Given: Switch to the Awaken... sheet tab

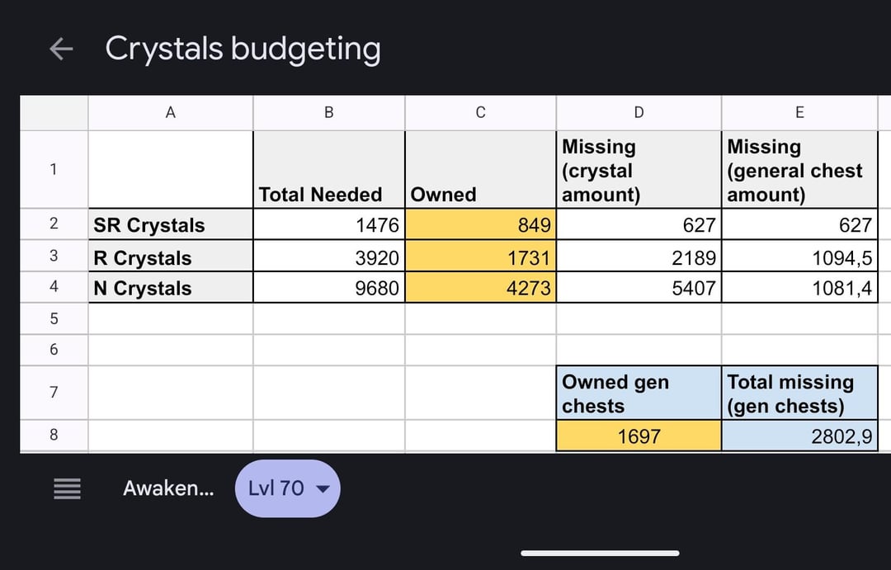Looking at the screenshot, I should click(x=168, y=488).
